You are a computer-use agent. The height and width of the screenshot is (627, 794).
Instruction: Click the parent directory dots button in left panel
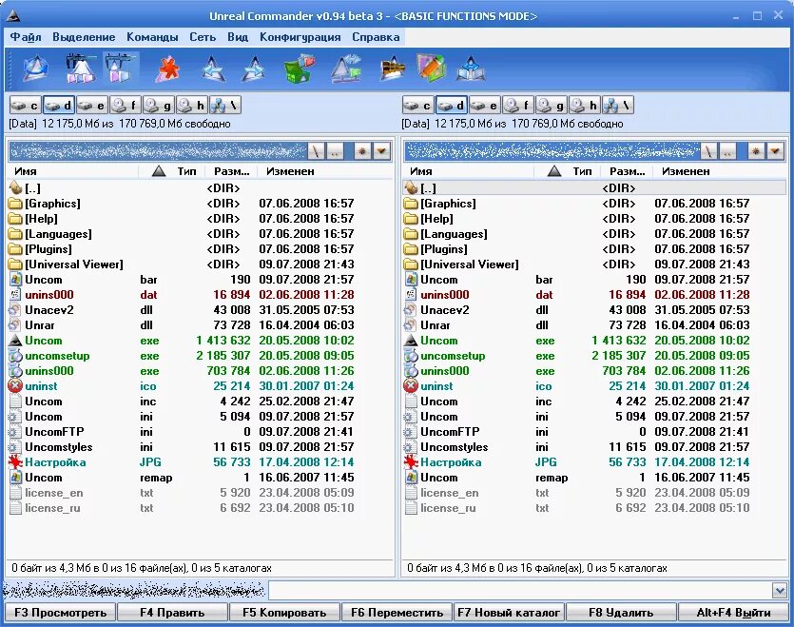pyautogui.click(x=334, y=151)
